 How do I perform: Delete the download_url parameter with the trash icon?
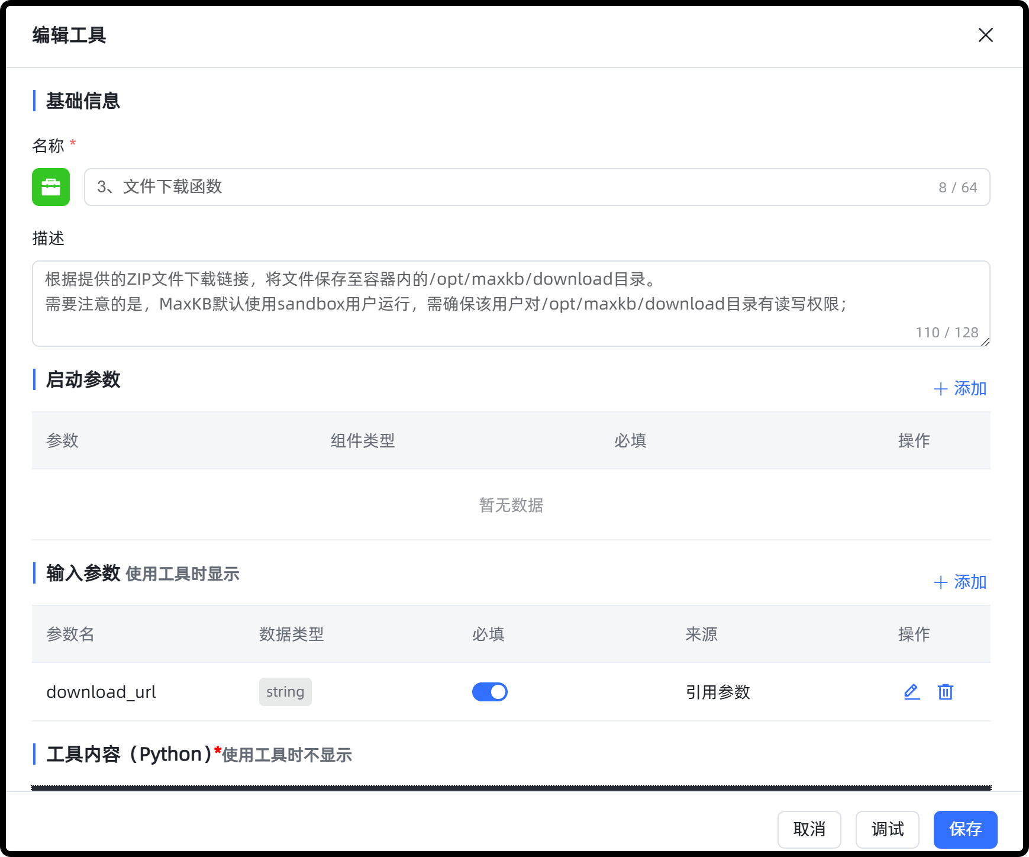[946, 691]
